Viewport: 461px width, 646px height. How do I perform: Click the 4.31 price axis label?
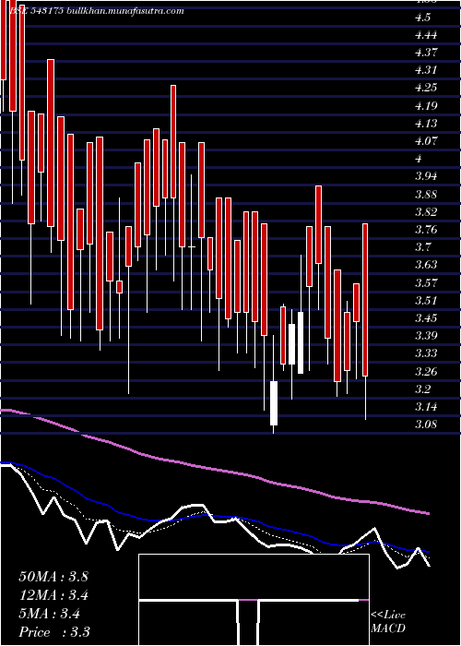click(426, 70)
